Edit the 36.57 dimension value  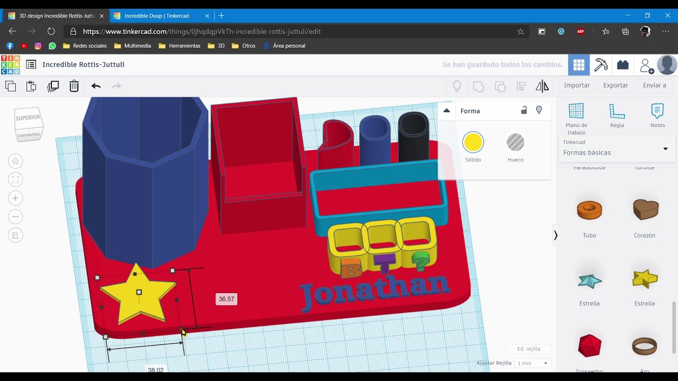[226, 299]
